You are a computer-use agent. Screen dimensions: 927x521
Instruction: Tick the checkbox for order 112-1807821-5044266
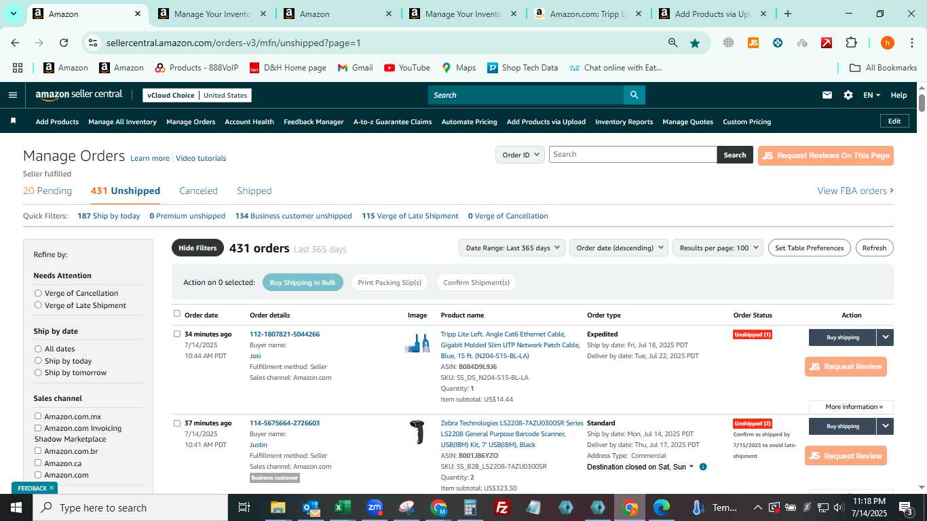(x=177, y=334)
